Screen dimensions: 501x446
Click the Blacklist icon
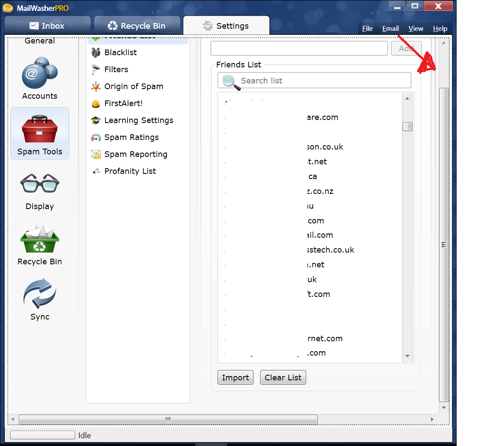pyautogui.click(x=96, y=53)
